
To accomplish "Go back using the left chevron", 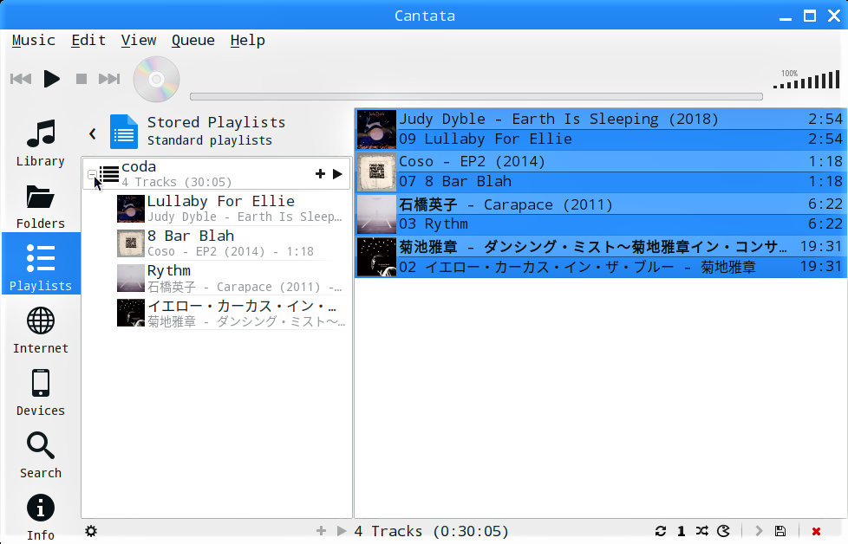I will coord(93,133).
